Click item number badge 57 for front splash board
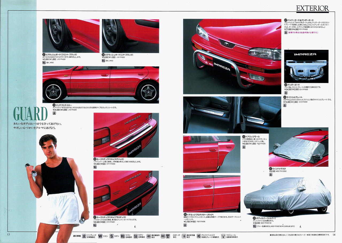 [x=44, y=54]
